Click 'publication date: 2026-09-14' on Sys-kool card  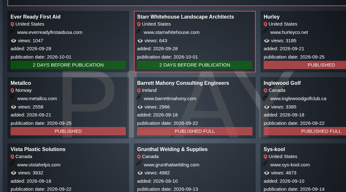[294, 189]
